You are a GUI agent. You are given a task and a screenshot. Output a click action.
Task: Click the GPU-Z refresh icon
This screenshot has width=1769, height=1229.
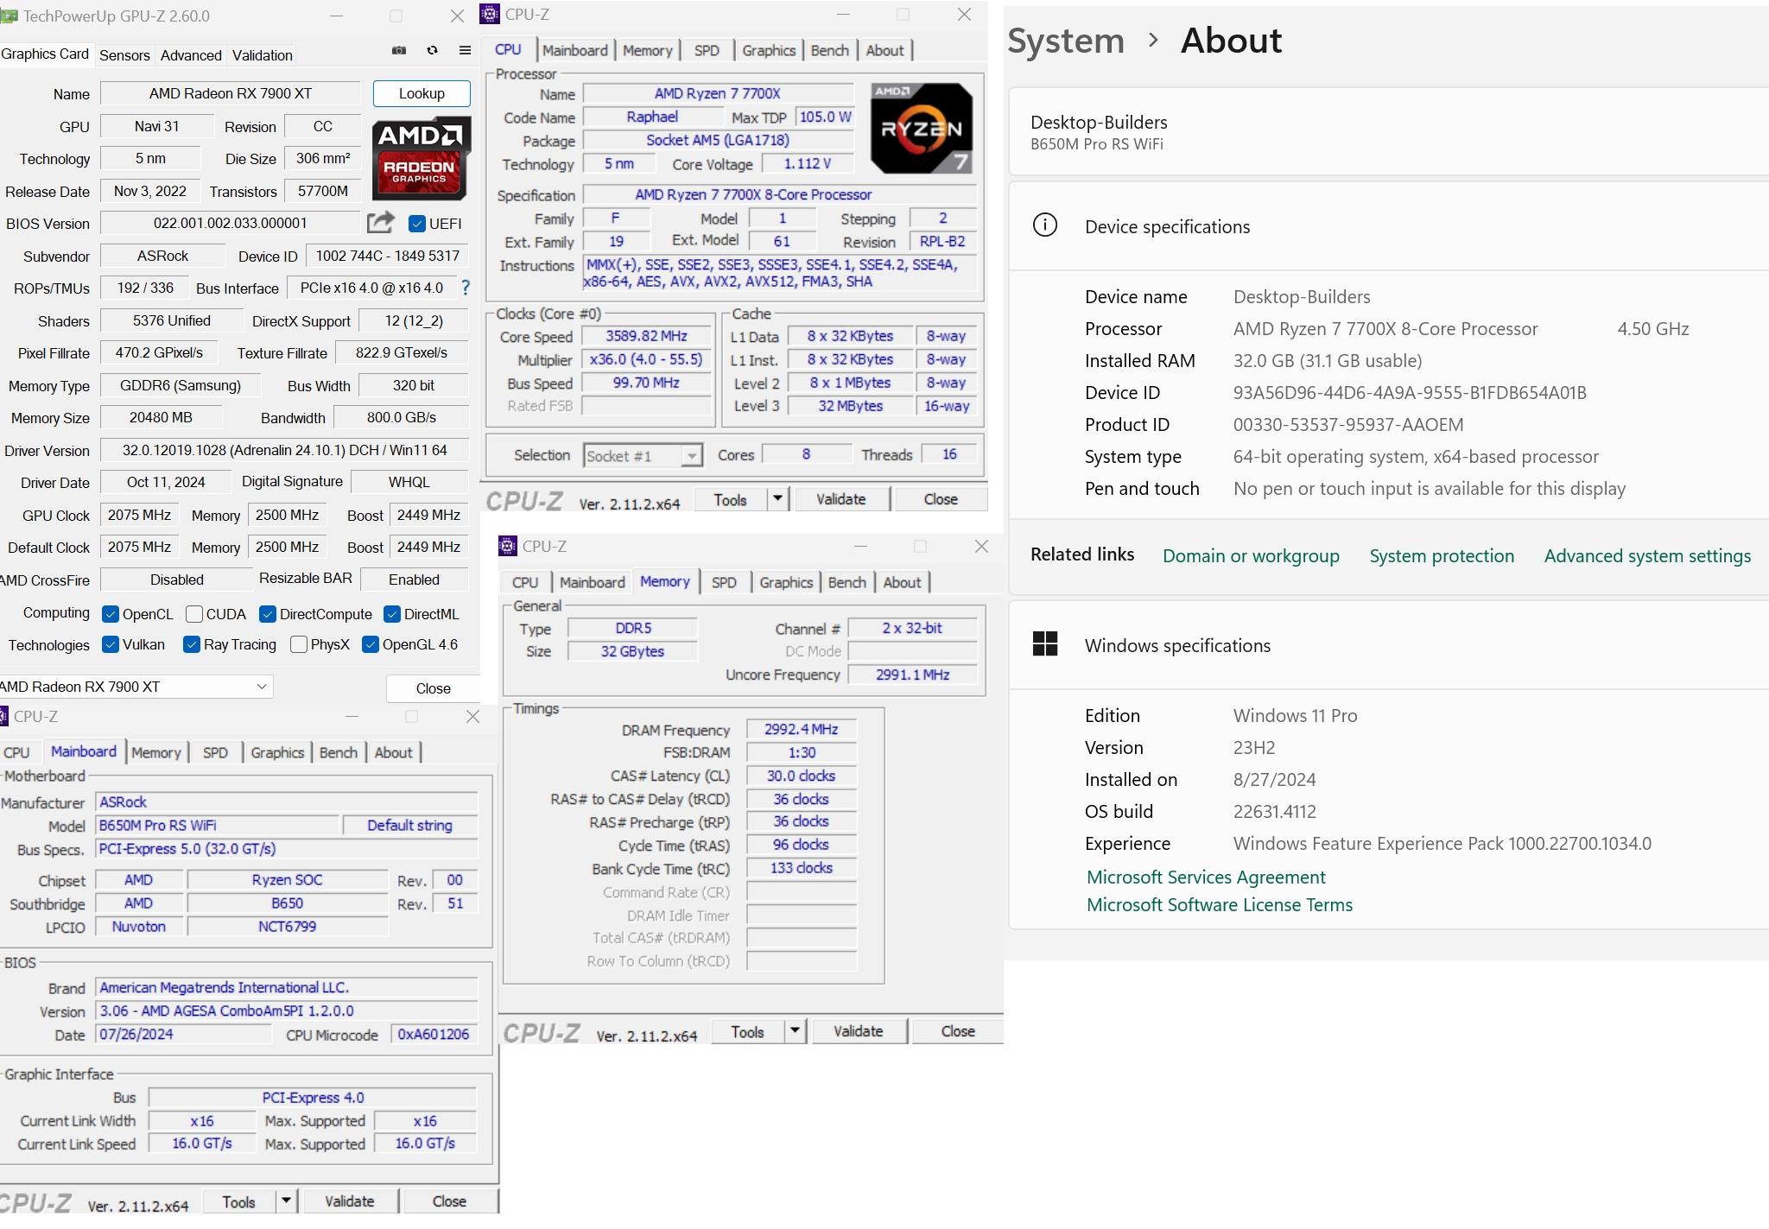coord(432,50)
